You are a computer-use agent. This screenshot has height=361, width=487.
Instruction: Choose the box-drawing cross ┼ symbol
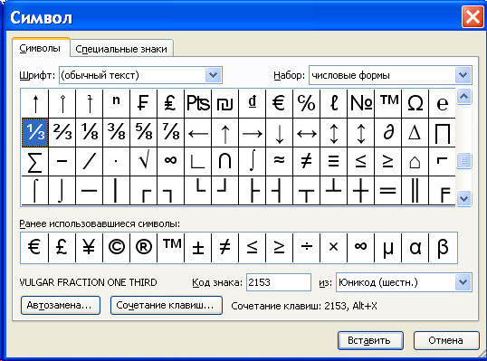(x=360, y=190)
